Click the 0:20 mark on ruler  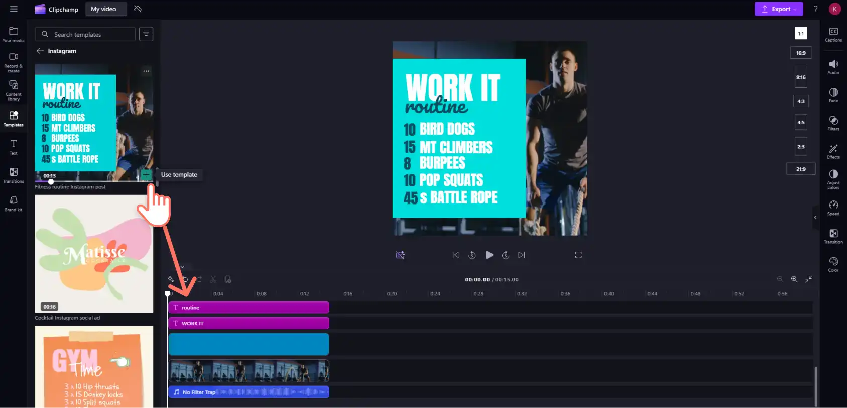coord(392,294)
